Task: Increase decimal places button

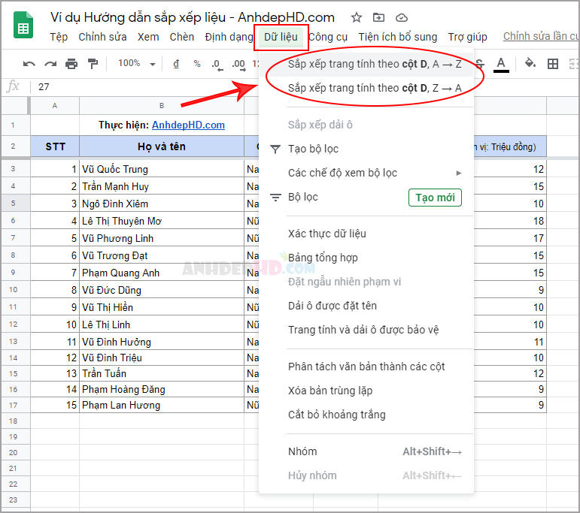Action: 238,65
